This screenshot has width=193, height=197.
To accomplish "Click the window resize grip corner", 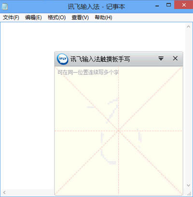I will point(189,193).
